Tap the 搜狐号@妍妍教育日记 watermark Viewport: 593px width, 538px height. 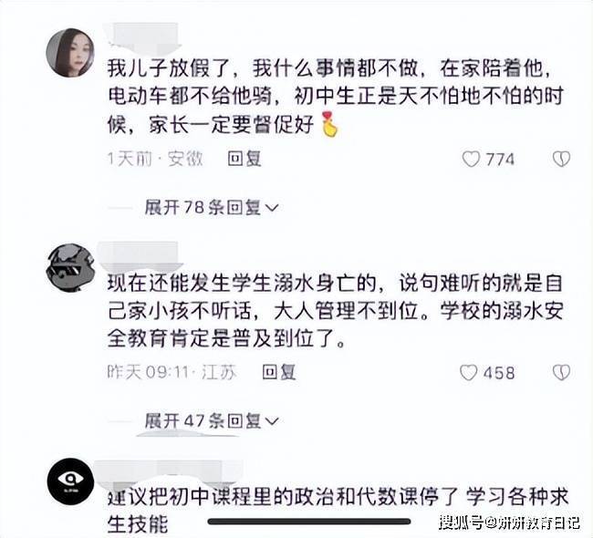pos(509,522)
